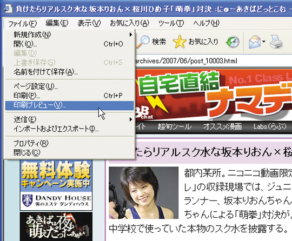
Task: Select 印刷(P)... menu entry
Action: 69,96
